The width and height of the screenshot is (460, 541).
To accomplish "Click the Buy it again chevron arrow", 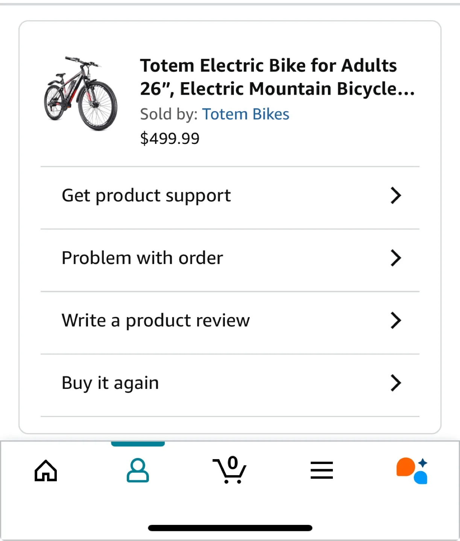I will [396, 383].
